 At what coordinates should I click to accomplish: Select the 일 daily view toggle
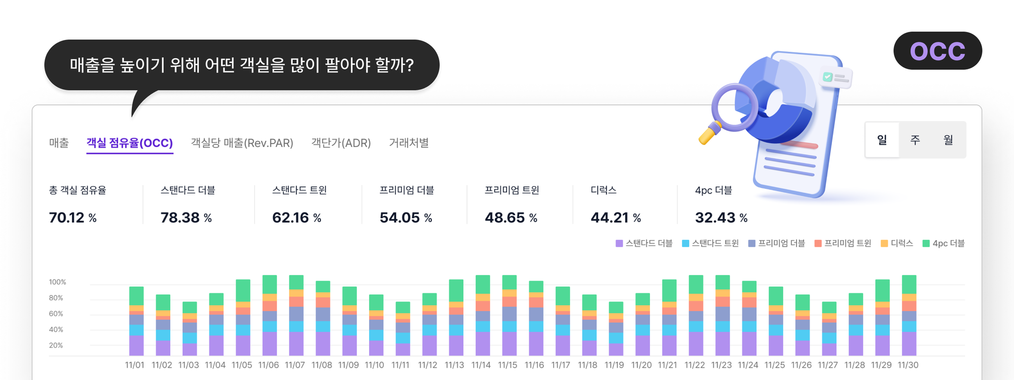tap(882, 140)
